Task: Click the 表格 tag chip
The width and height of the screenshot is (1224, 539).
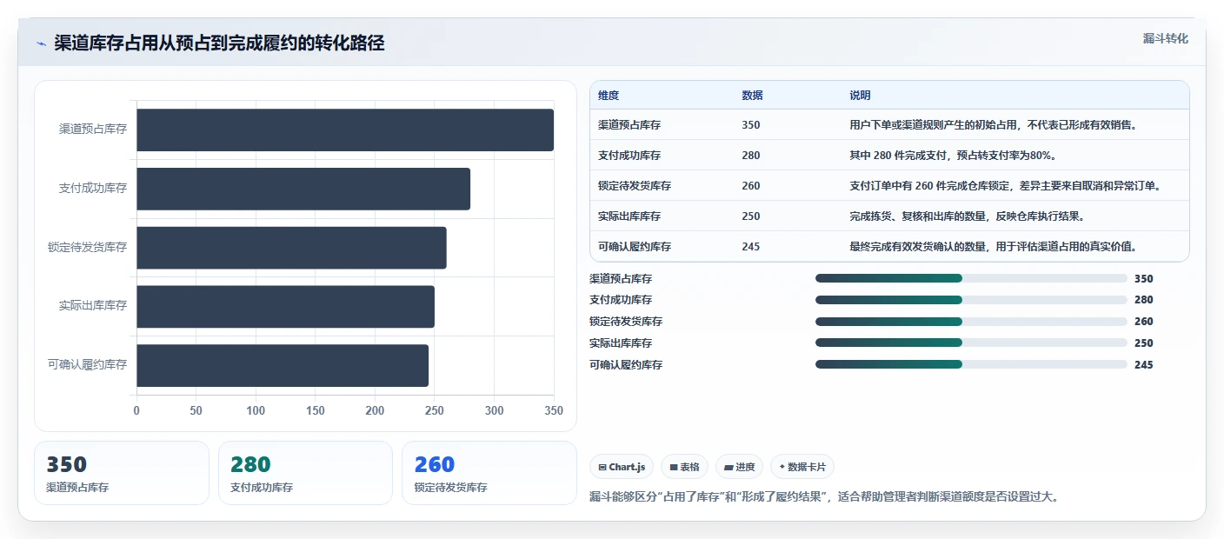Action: pos(685,467)
